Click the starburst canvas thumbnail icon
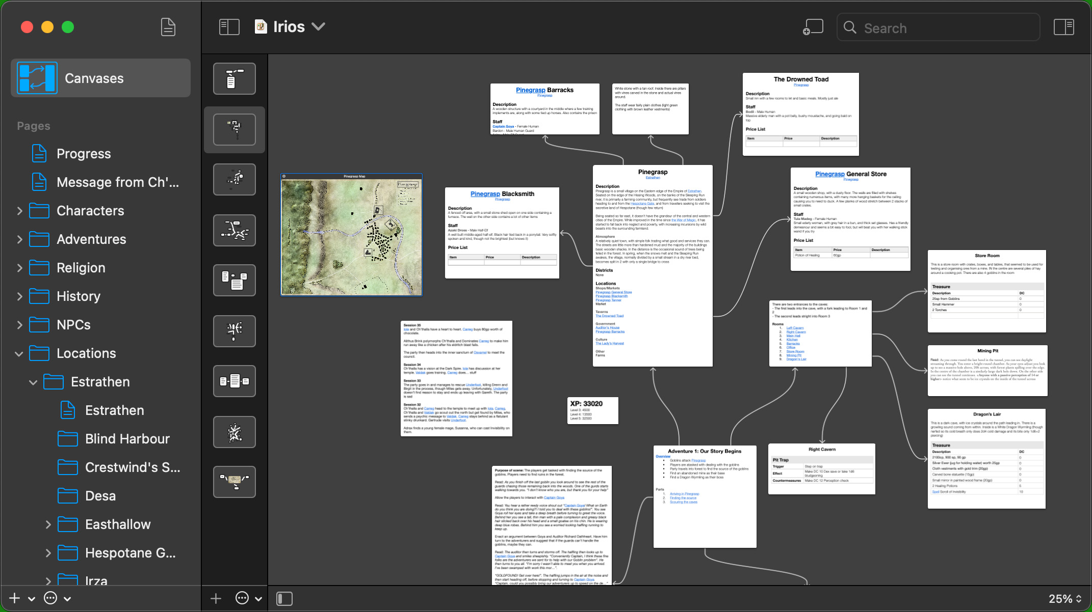 point(234,432)
